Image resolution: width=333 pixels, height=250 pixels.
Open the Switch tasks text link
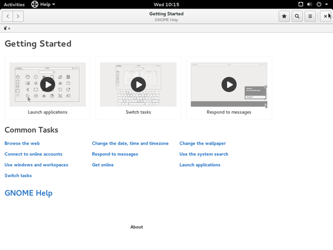coord(18,175)
